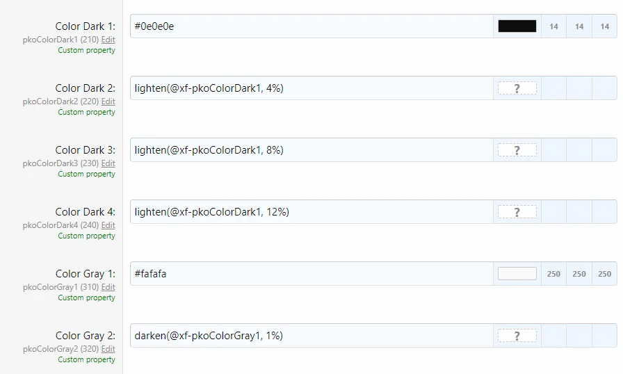The height and width of the screenshot is (374, 623).
Task: Click the #0e0e0e color value field
Action: tap(311, 26)
